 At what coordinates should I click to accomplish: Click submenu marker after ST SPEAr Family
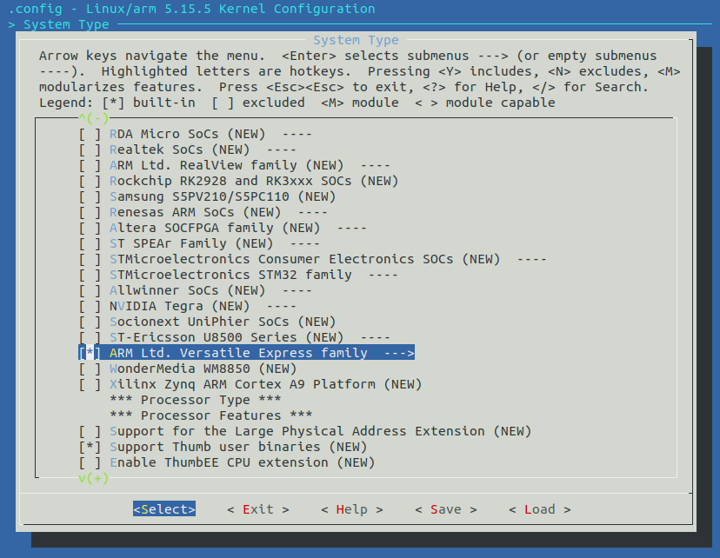305,243
